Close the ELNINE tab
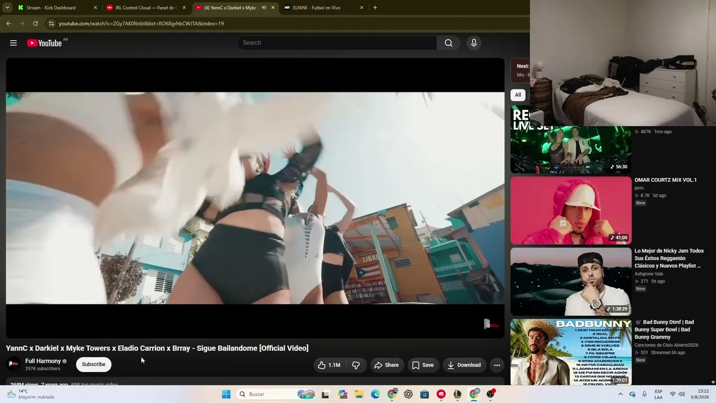The width and height of the screenshot is (716, 403). point(361,8)
